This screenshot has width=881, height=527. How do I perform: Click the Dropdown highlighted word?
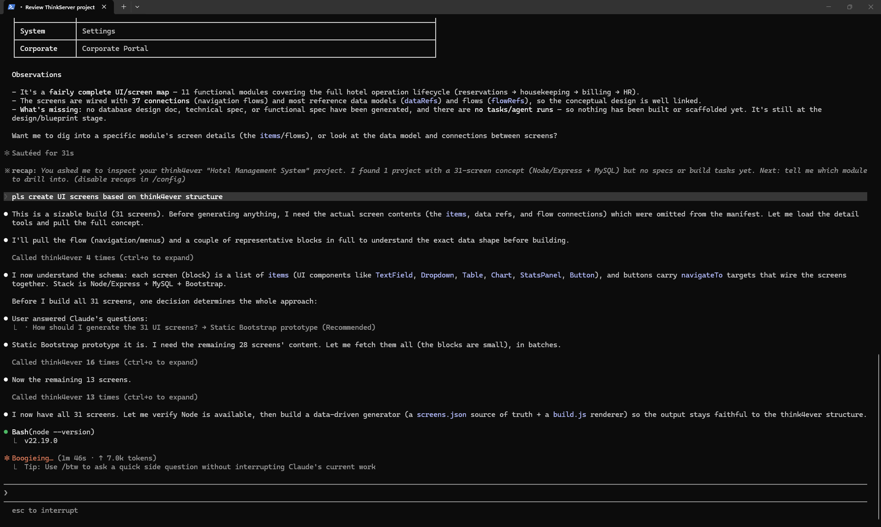[438, 275]
